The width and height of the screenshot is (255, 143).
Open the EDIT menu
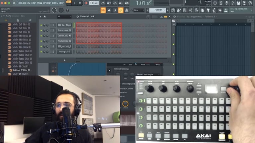coord(20,3)
